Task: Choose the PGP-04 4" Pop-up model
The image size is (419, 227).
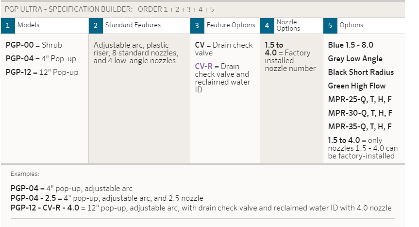Action: tap(41, 58)
